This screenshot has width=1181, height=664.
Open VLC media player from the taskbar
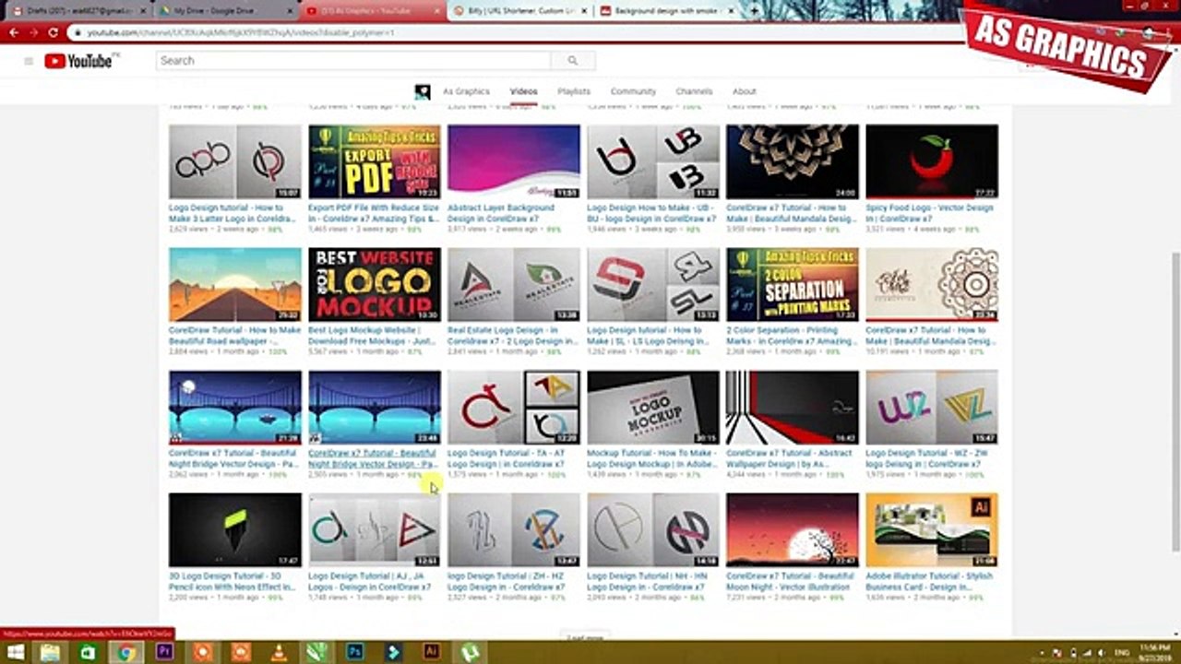[279, 653]
